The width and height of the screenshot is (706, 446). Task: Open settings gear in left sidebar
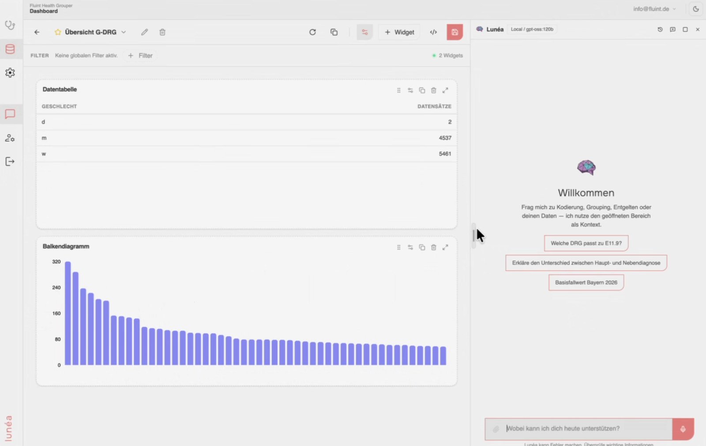10,73
